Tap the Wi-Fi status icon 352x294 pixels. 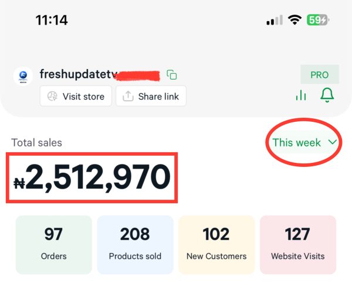(x=295, y=20)
